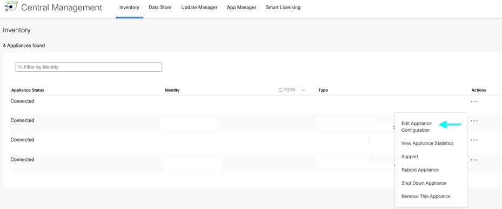
Task: Choose Support from the actions menu
Action: pyautogui.click(x=410, y=157)
